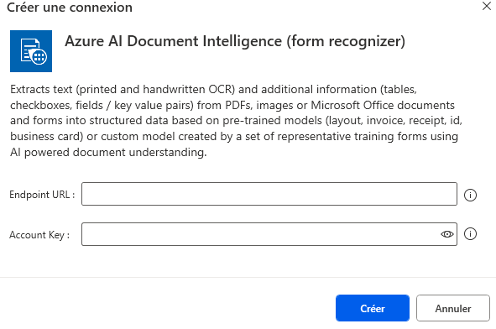Toggle password visibility in Account Key field
Screen dimensions: 496x329
pyautogui.click(x=447, y=234)
